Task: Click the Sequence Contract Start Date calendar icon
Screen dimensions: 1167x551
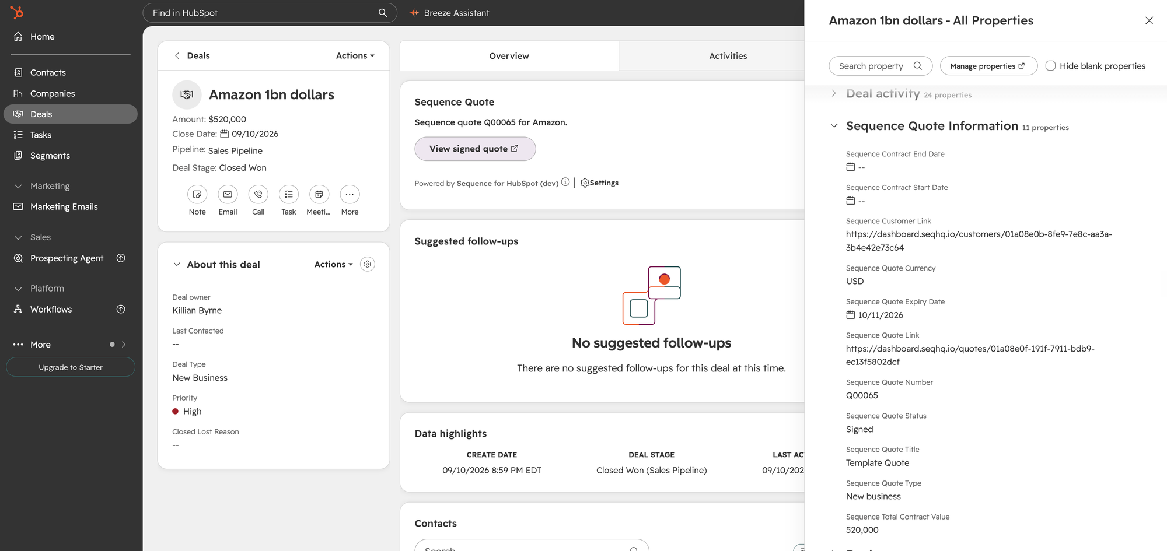Action: 850,201
